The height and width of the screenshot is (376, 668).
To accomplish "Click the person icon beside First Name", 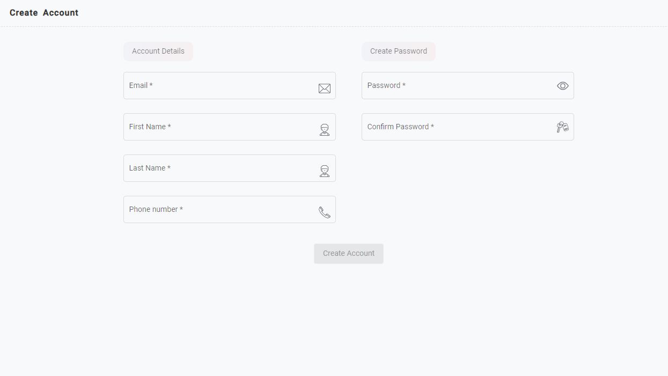I will 324,129.
